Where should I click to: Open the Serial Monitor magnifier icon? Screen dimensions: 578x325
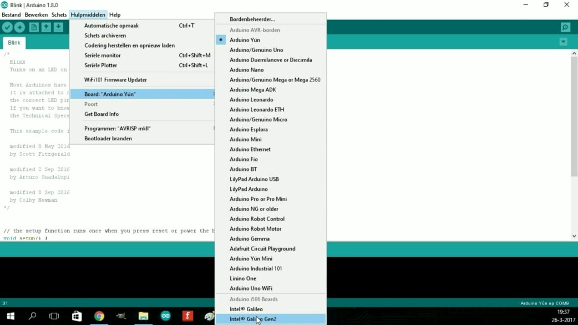tap(565, 27)
